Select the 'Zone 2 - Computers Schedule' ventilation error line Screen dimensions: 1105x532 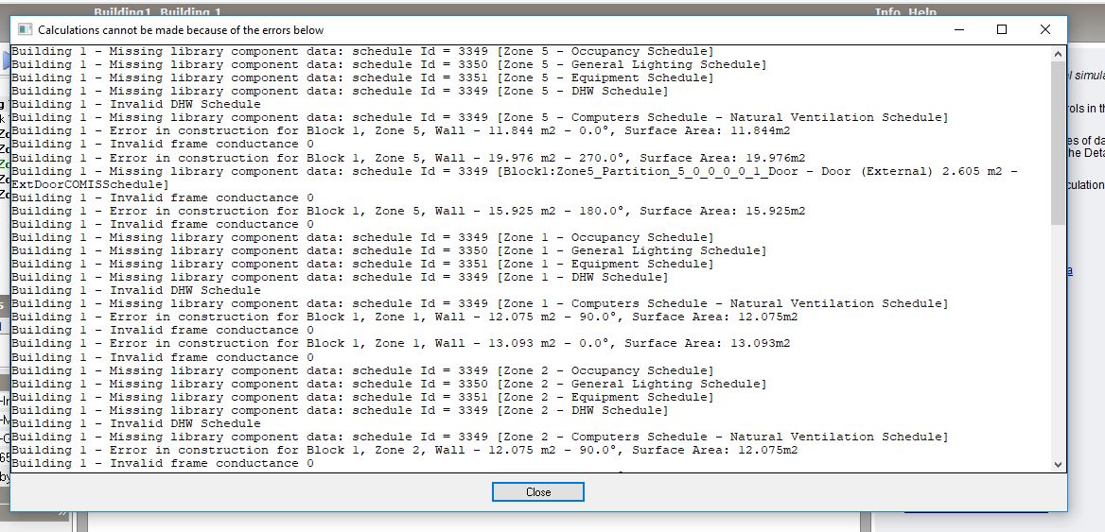pyautogui.click(x=480, y=437)
